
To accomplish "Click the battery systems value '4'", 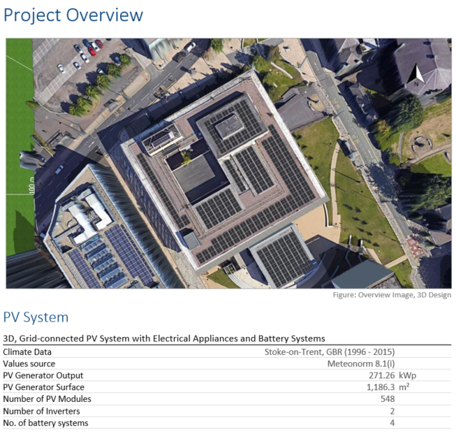I will (392, 423).
